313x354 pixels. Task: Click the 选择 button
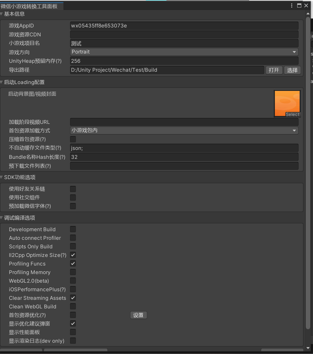pos(292,70)
